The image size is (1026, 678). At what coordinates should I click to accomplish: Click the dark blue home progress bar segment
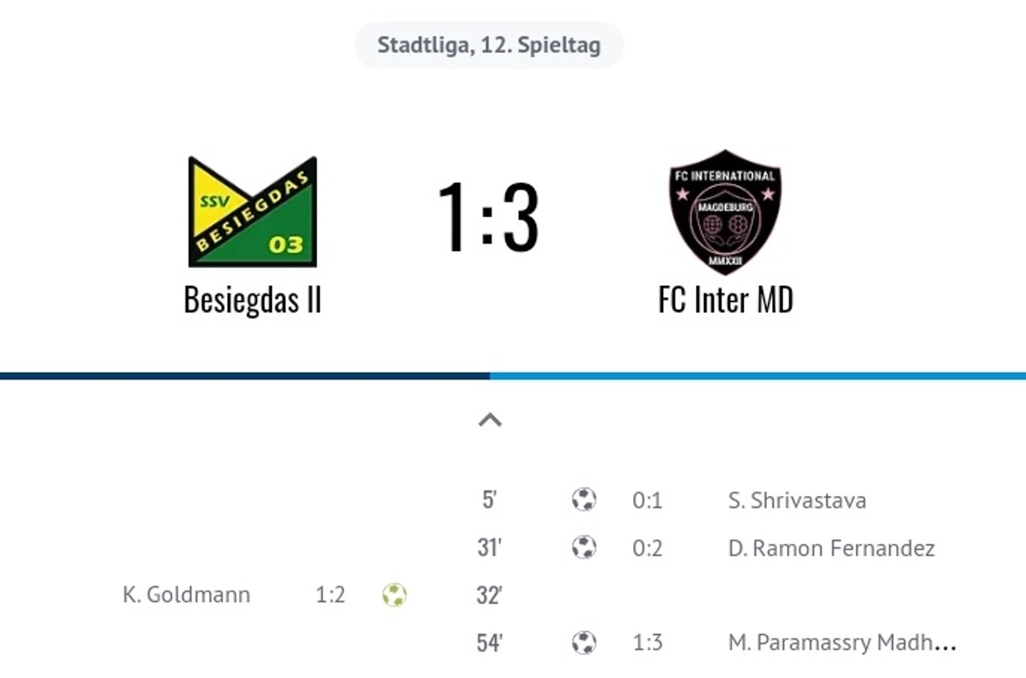245,376
